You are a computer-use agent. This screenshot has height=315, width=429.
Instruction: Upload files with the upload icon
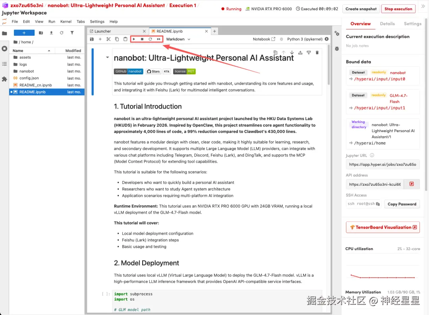[x=51, y=33]
